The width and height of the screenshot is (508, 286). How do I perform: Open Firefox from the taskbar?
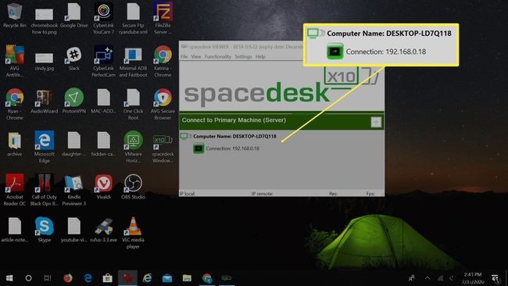(x=68, y=278)
